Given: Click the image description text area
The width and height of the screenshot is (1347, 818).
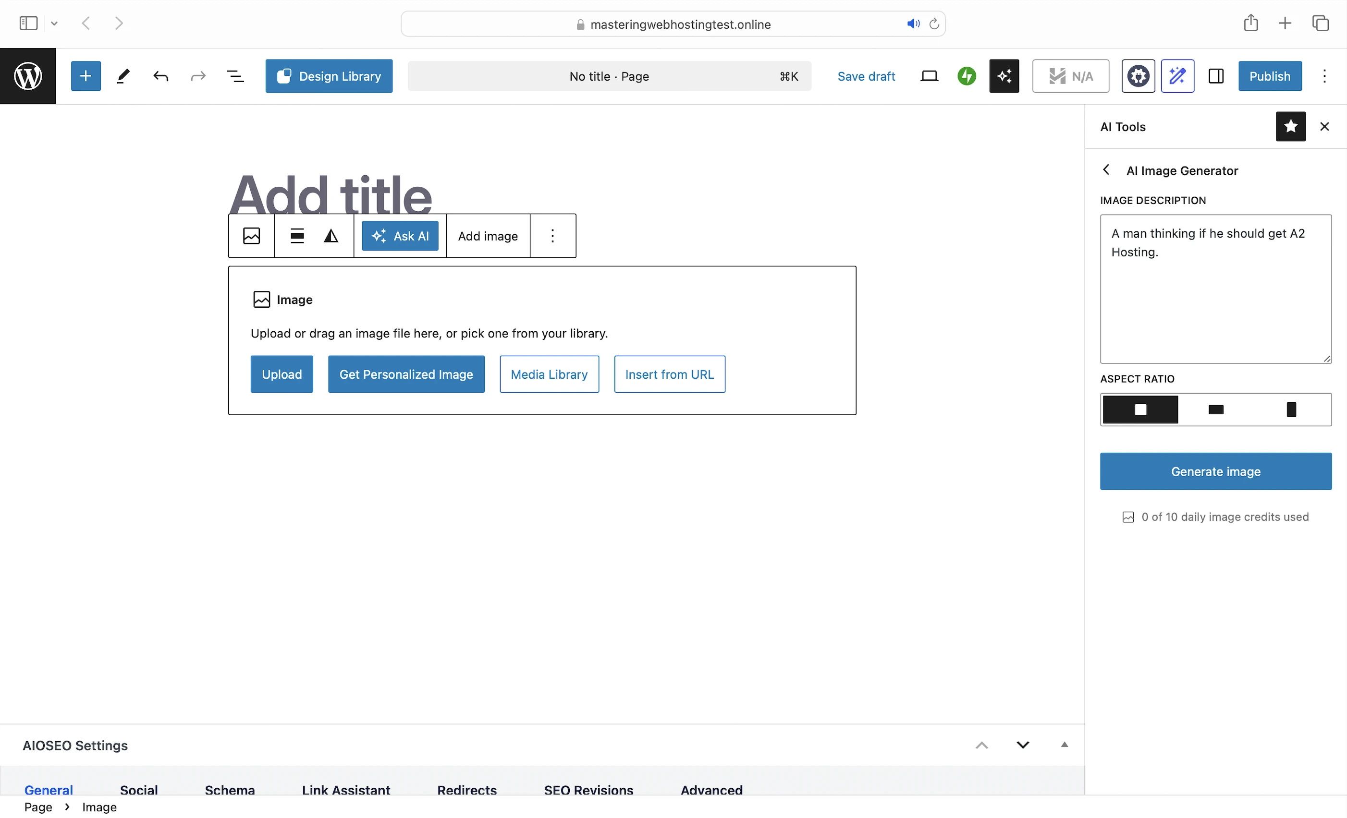Looking at the screenshot, I should click(x=1215, y=289).
